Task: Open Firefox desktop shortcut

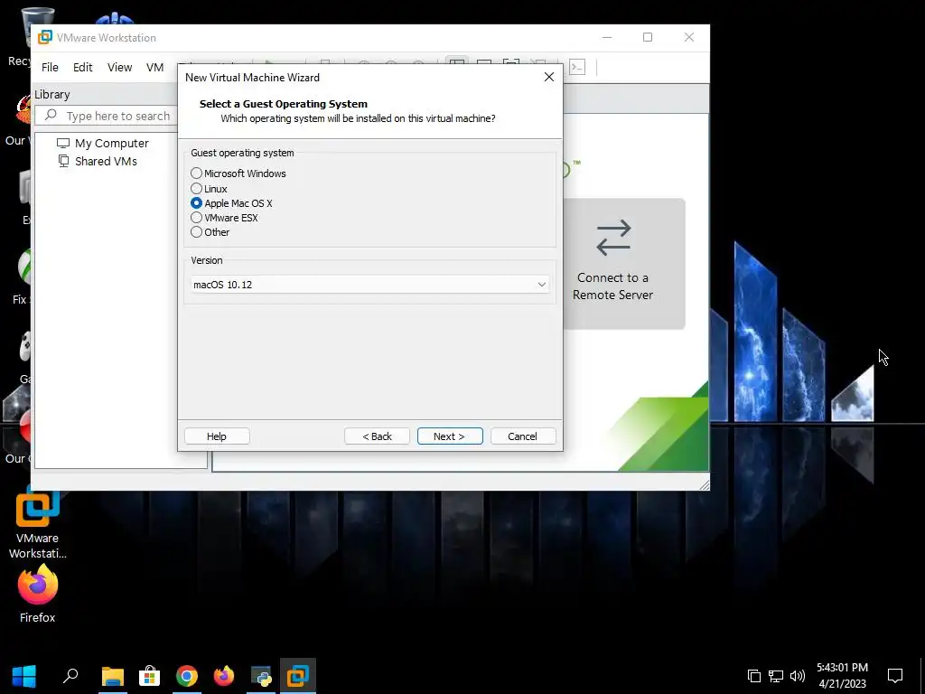Action: [37, 594]
